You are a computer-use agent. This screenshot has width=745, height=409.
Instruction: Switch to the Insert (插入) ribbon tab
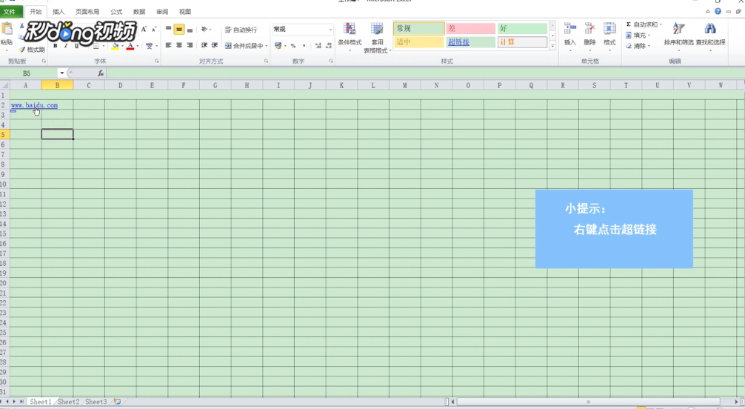coord(59,11)
